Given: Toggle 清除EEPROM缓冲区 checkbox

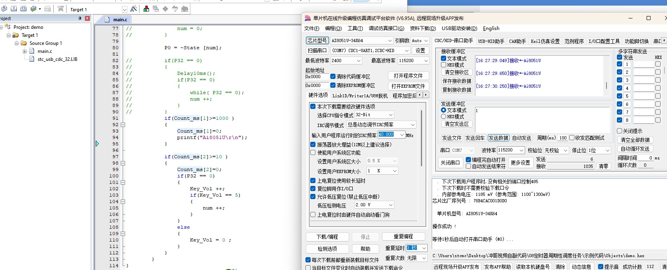Looking at the screenshot, I should pos(333,85).
